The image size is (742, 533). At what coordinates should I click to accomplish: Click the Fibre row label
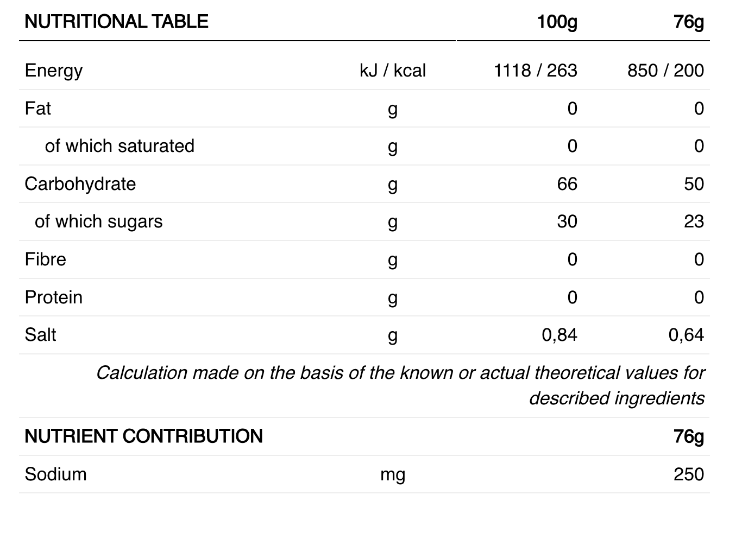[46, 259]
